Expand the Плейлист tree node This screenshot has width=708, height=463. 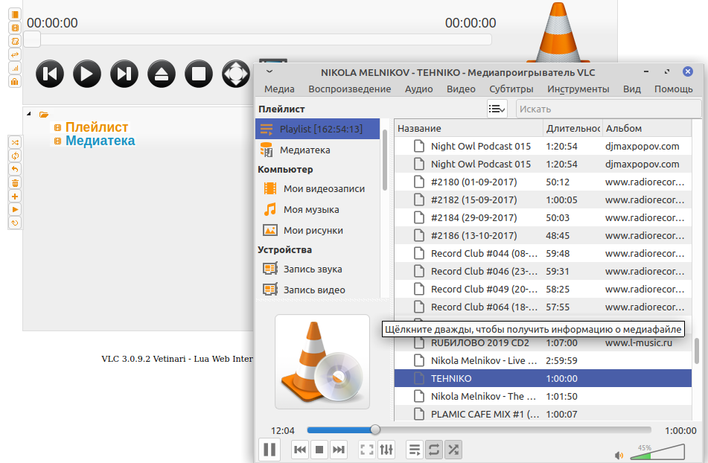[x=57, y=127]
